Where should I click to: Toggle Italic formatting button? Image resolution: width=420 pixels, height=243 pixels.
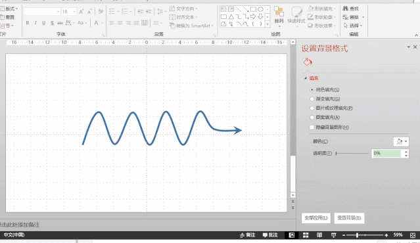[35, 23]
